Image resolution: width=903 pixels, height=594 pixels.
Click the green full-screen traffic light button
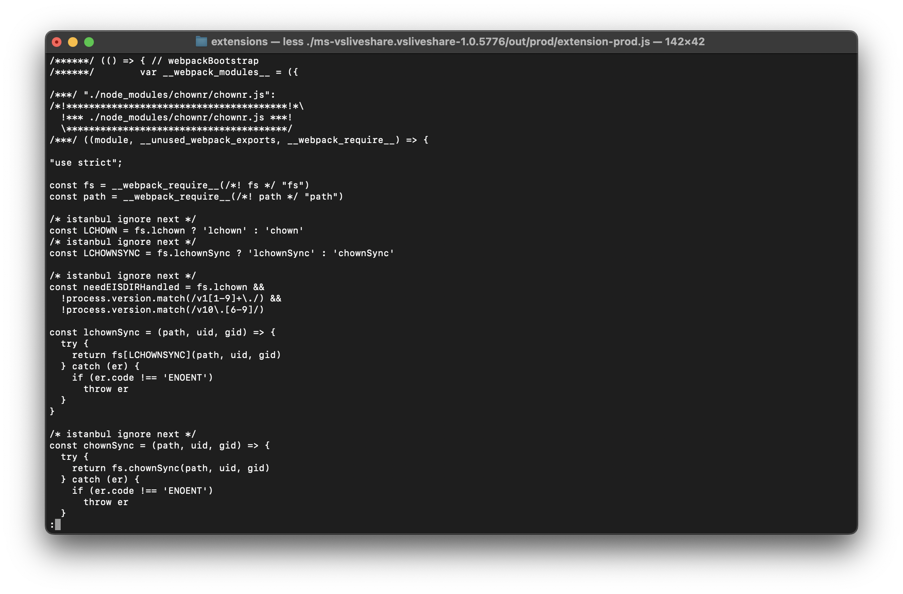coord(89,42)
